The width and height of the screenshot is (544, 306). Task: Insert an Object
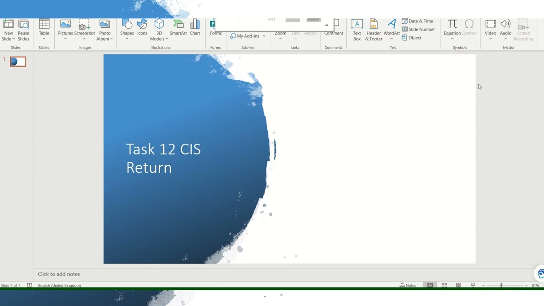[411, 38]
